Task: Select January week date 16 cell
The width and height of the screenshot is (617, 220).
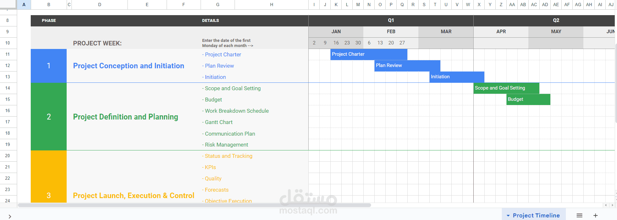Action: tap(336, 43)
